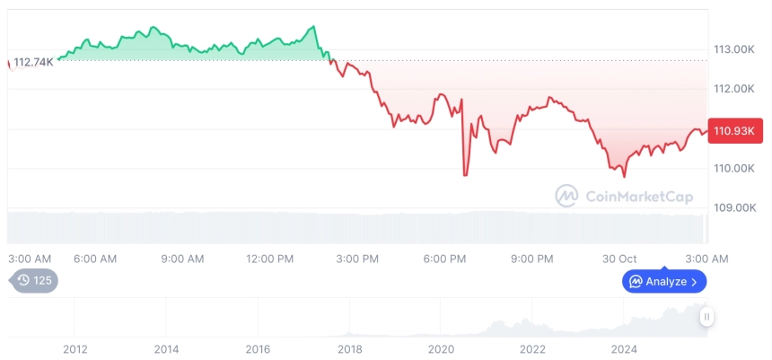This screenshot has height=360, width=772.
Task: Select the 2018 year marker on timeline
Action: tap(349, 348)
